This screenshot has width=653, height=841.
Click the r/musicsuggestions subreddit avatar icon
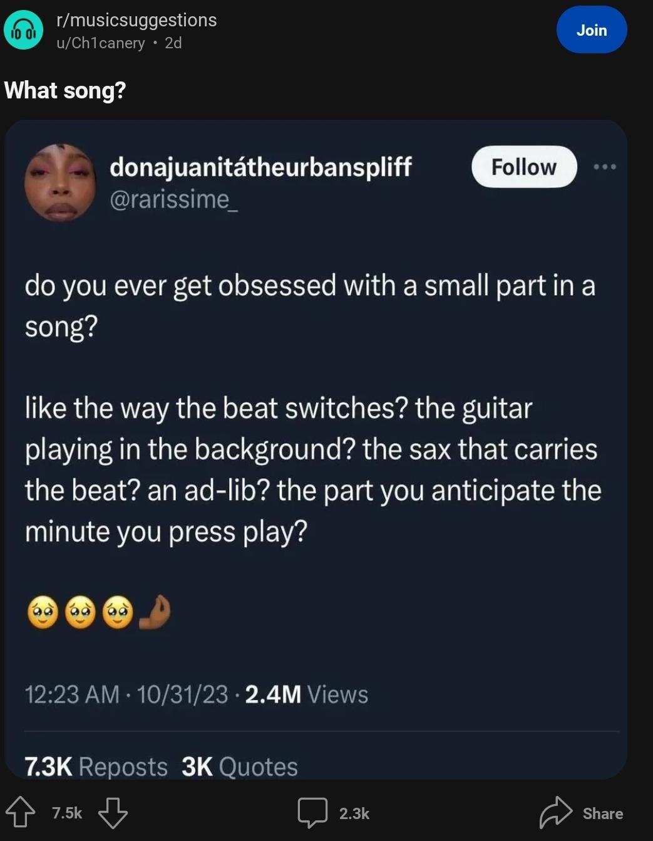[23, 30]
